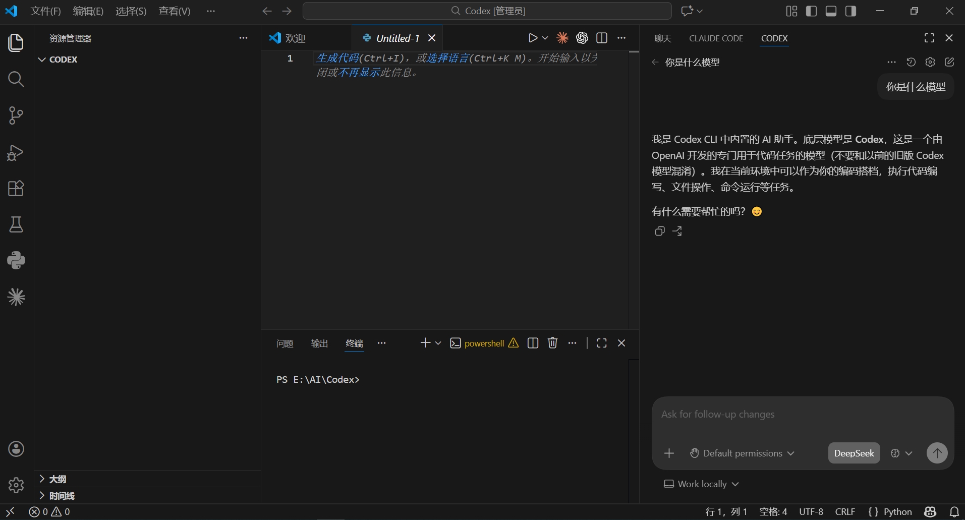Open the run button dropdown arrow
Viewport: 965px width, 520px height.
545,38
